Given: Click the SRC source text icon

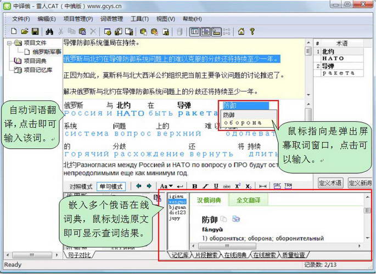Looking at the screenshot, I should [277, 186].
